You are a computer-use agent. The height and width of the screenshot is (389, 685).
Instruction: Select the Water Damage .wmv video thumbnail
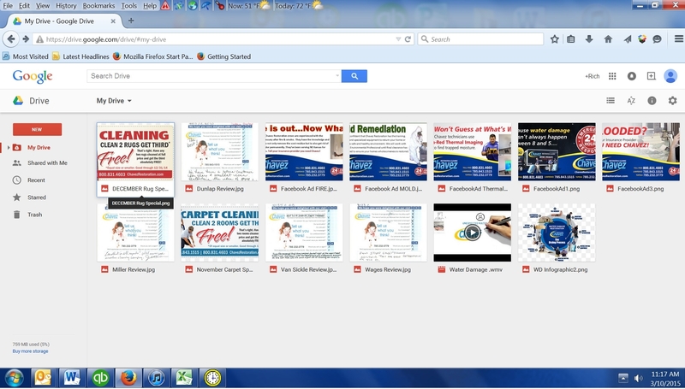473,233
